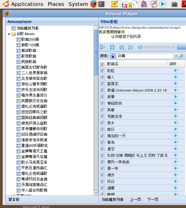Click the search input containing 许巍
This screenshot has height=208, width=186.
(145, 56)
